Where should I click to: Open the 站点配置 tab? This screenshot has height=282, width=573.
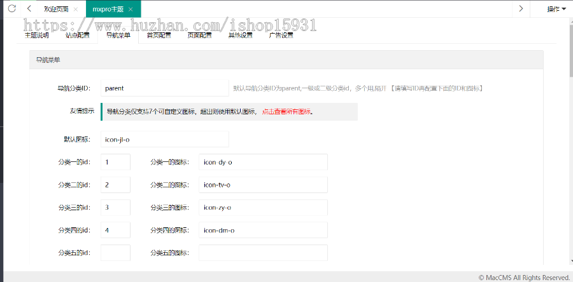point(77,36)
